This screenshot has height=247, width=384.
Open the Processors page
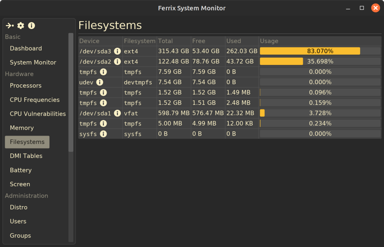25,86
